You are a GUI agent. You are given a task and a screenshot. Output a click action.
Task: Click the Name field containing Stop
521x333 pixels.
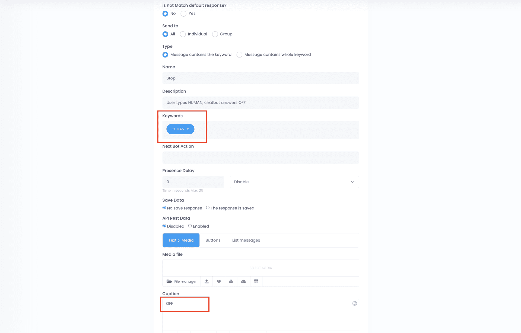click(x=260, y=78)
